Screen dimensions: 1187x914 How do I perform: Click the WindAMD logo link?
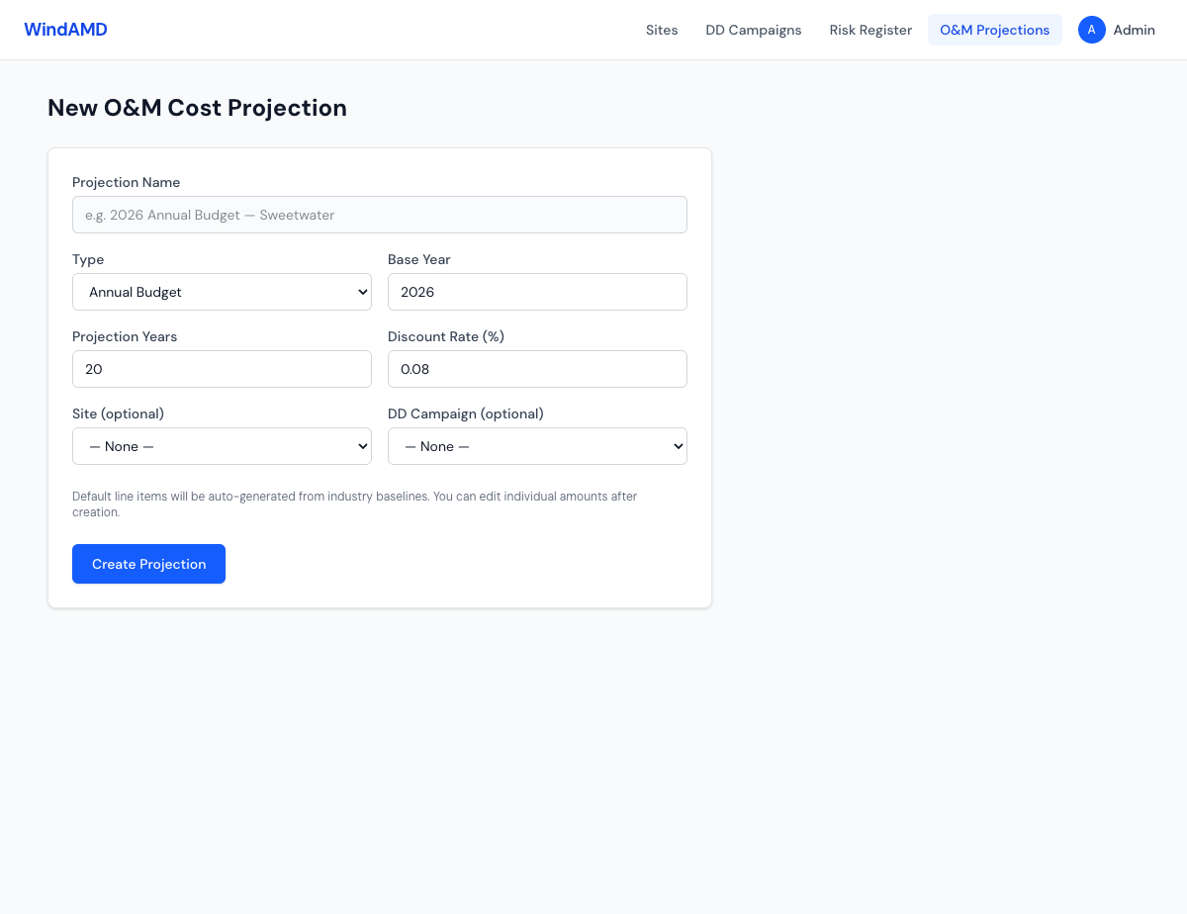click(x=65, y=30)
